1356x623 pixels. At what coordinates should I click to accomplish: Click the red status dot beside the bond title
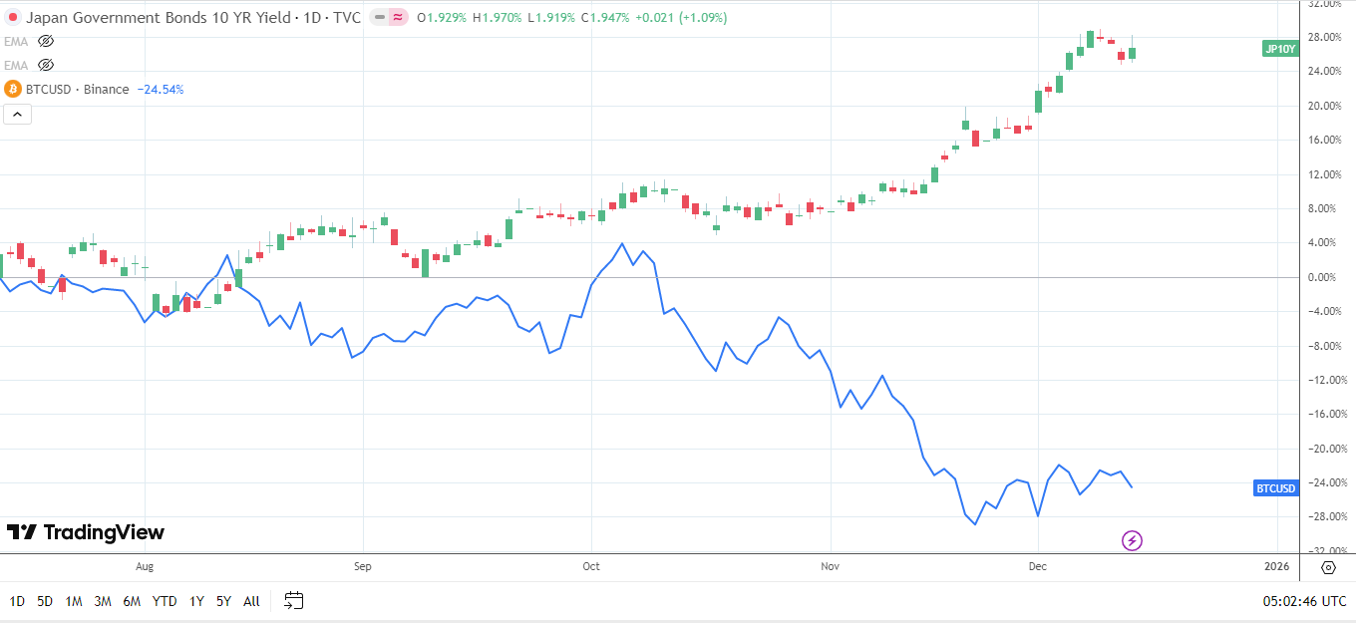13,17
